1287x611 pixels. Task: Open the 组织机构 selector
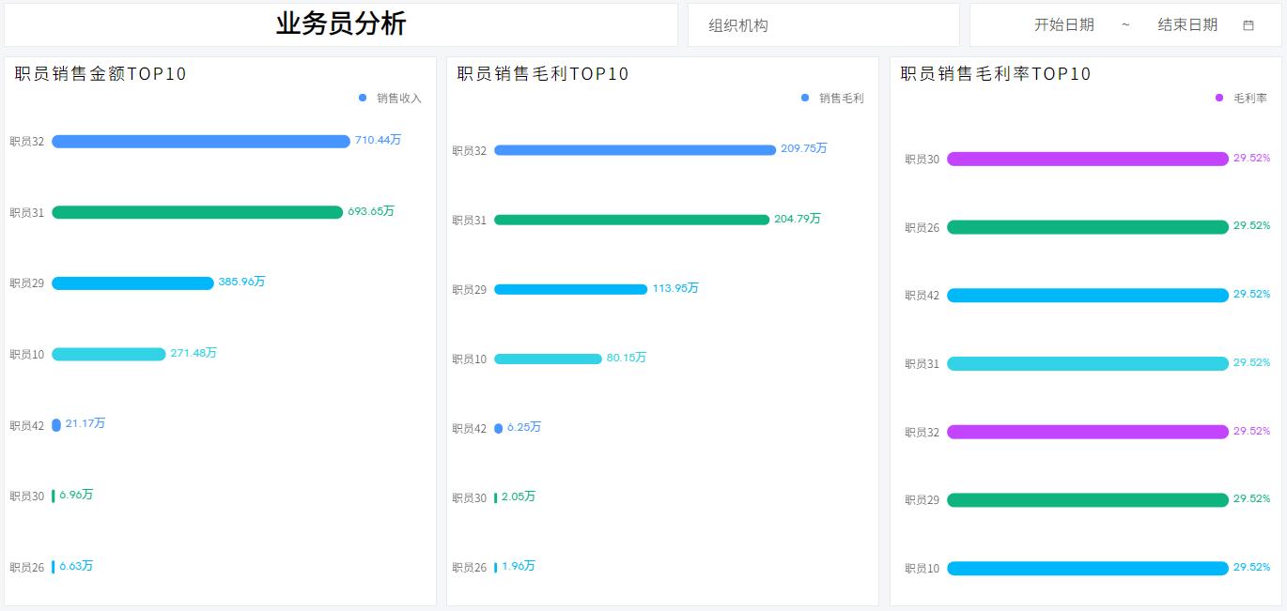[x=824, y=25]
